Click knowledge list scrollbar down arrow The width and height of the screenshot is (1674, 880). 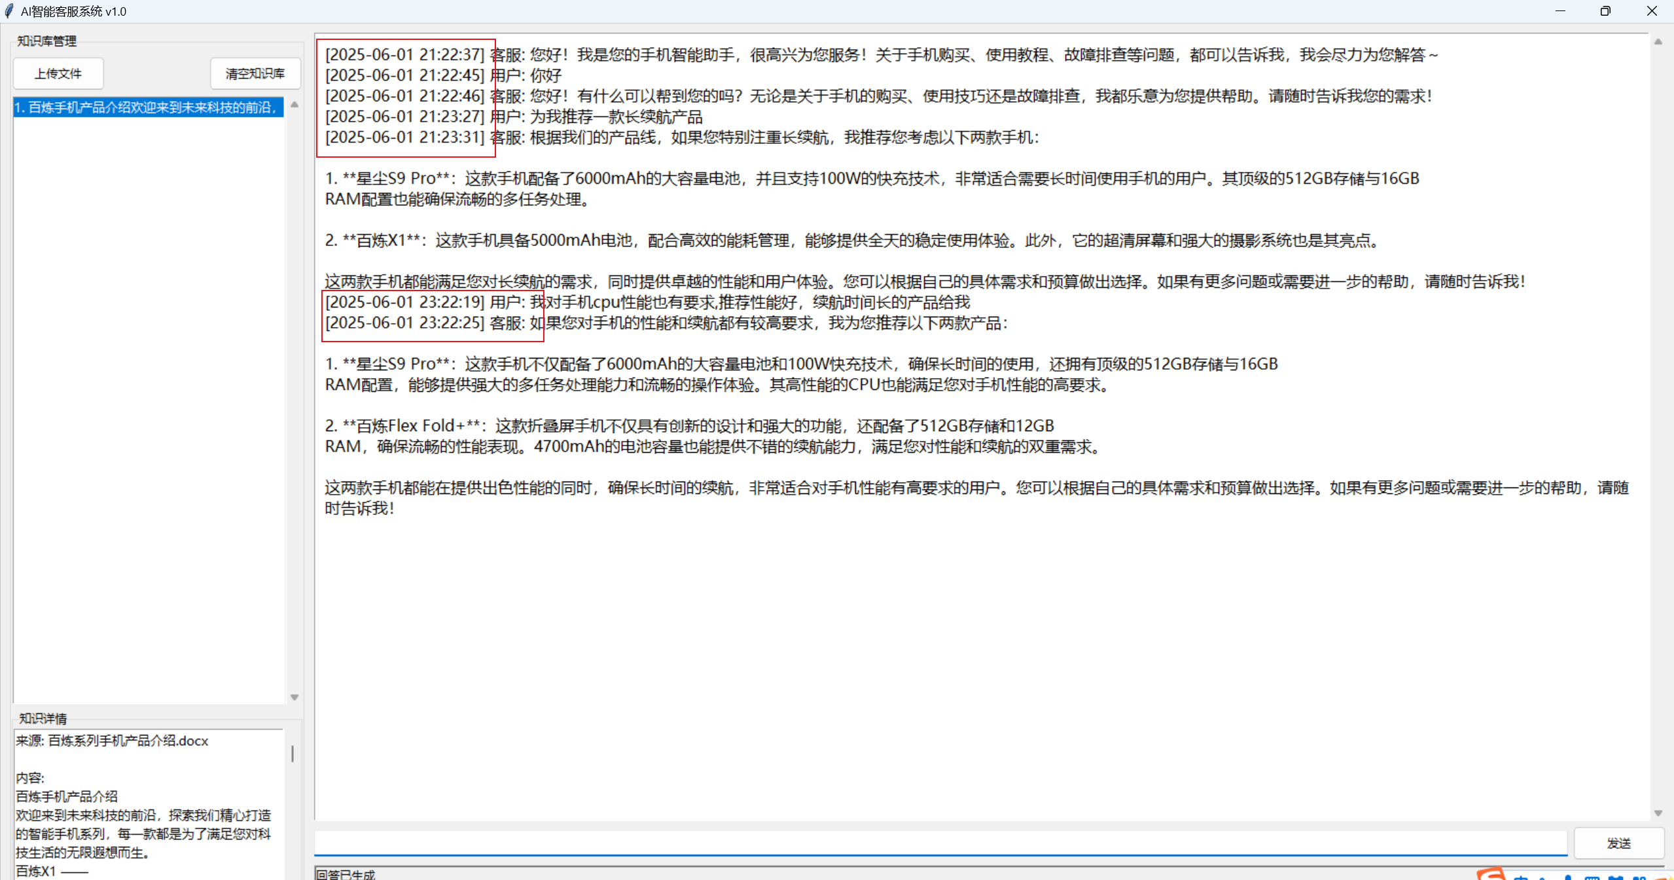(294, 697)
